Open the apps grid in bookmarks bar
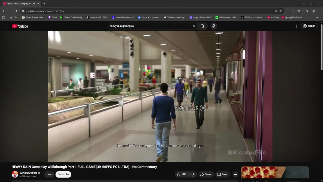Image resolution: width=323 pixels, height=182 pixels. click(3, 17)
